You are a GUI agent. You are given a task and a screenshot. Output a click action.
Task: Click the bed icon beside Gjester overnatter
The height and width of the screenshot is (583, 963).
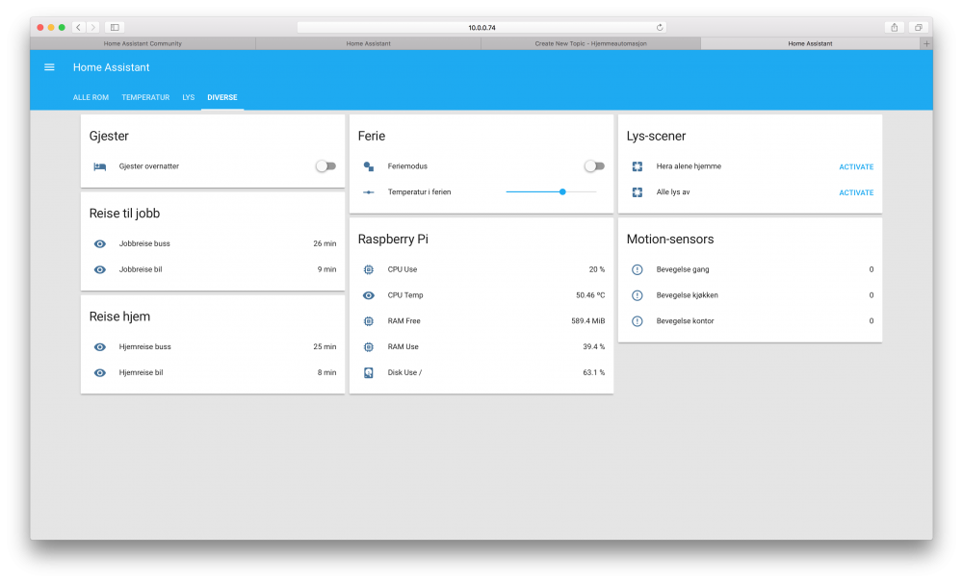[99, 166]
